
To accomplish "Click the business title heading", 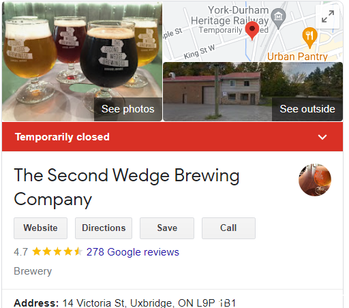I will click(x=127, y=187).
